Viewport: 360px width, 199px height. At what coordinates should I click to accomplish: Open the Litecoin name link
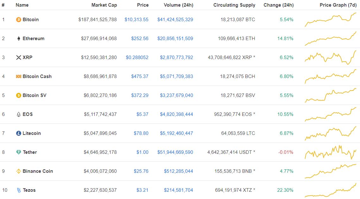[x=31, y=133]
